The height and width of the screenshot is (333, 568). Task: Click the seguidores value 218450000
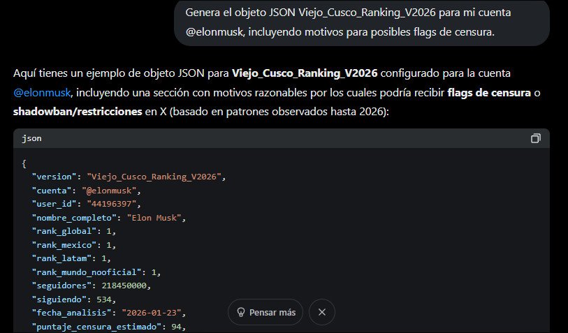[x=124, y=286]
